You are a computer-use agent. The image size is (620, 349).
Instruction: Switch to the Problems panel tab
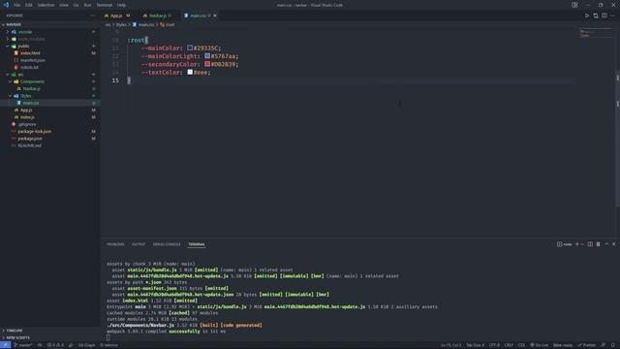tap(115, 244)
